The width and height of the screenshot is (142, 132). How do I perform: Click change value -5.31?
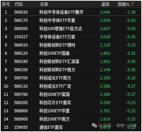click(x=131, y=53)
